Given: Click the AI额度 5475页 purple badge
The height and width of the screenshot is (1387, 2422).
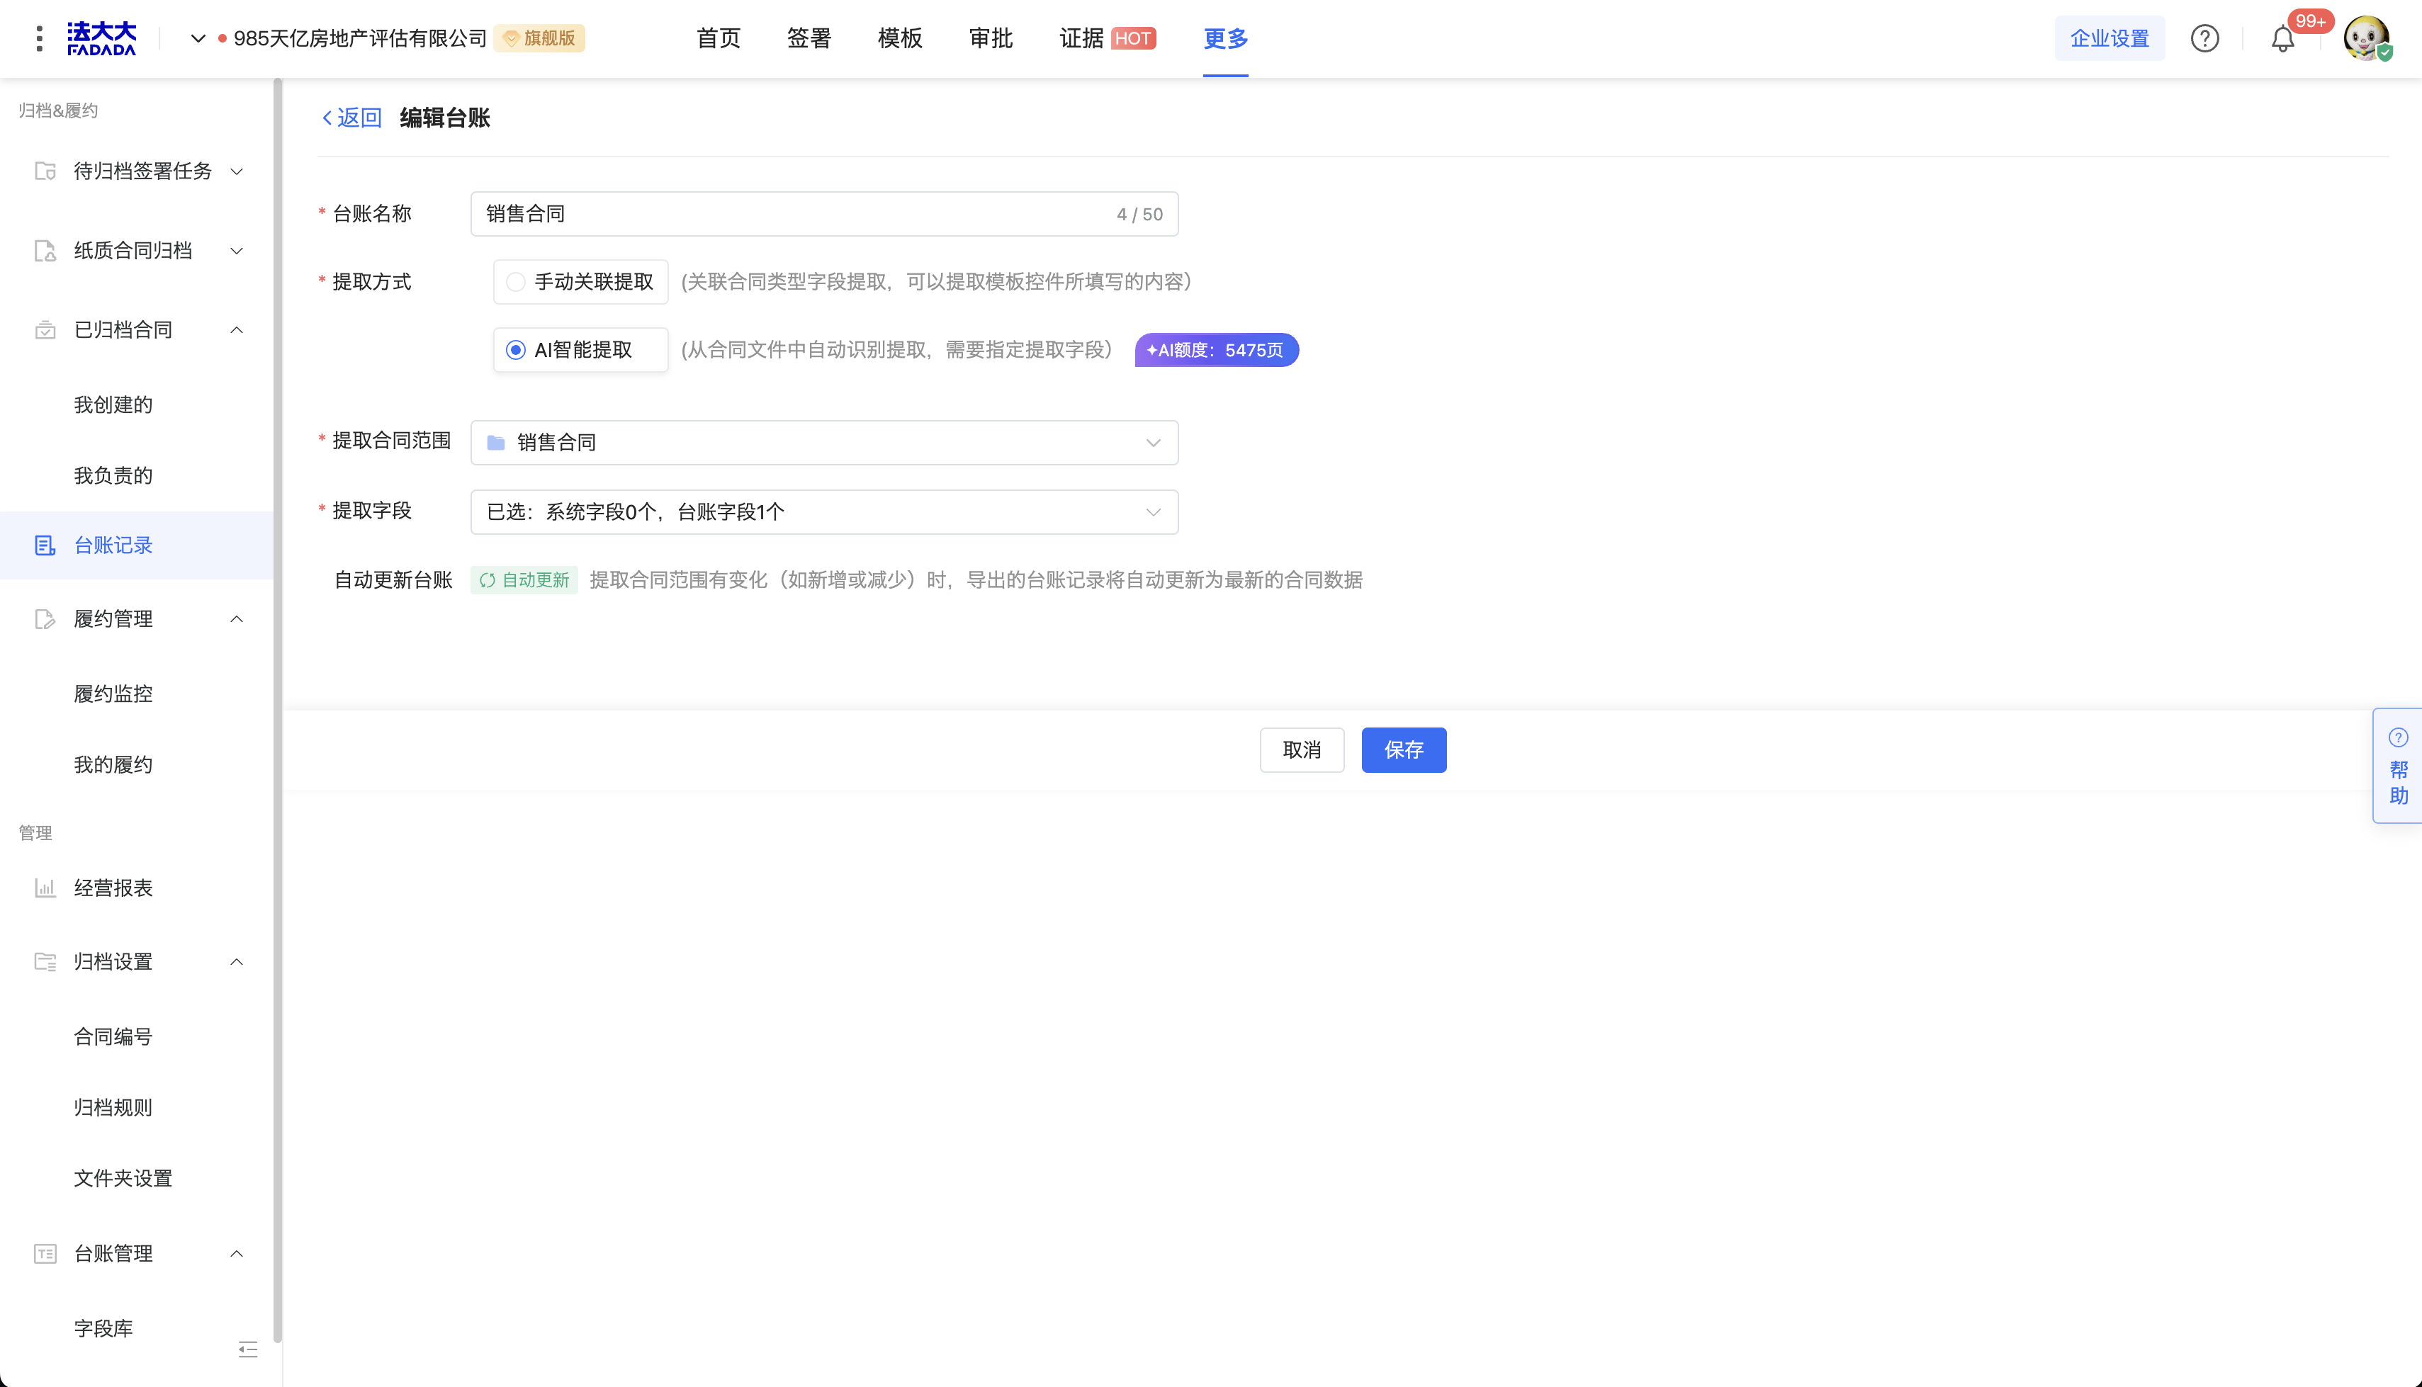Looking at the screenshot, I should 1216,350.
